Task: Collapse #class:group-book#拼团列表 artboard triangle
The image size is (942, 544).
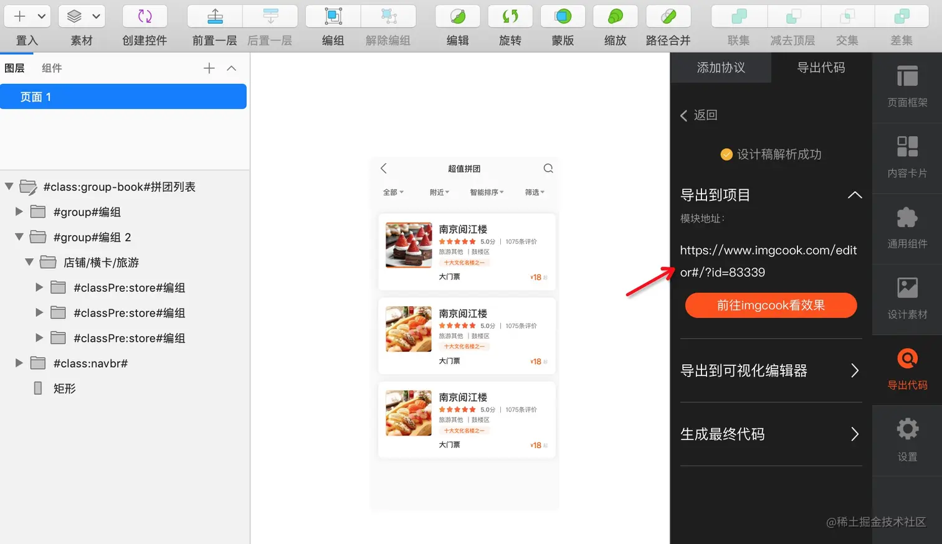Action: pyautogui.click(x=9, y=186)
